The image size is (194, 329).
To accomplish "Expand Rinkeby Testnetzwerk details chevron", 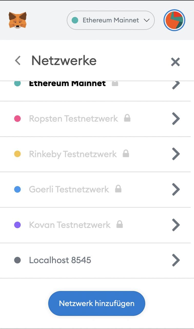I will click(x=176, y=154).
